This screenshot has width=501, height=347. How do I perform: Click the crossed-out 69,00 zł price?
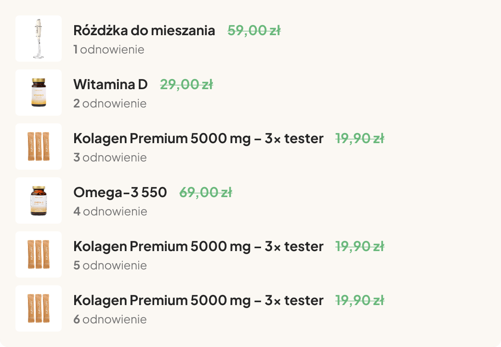pos(206,193)
